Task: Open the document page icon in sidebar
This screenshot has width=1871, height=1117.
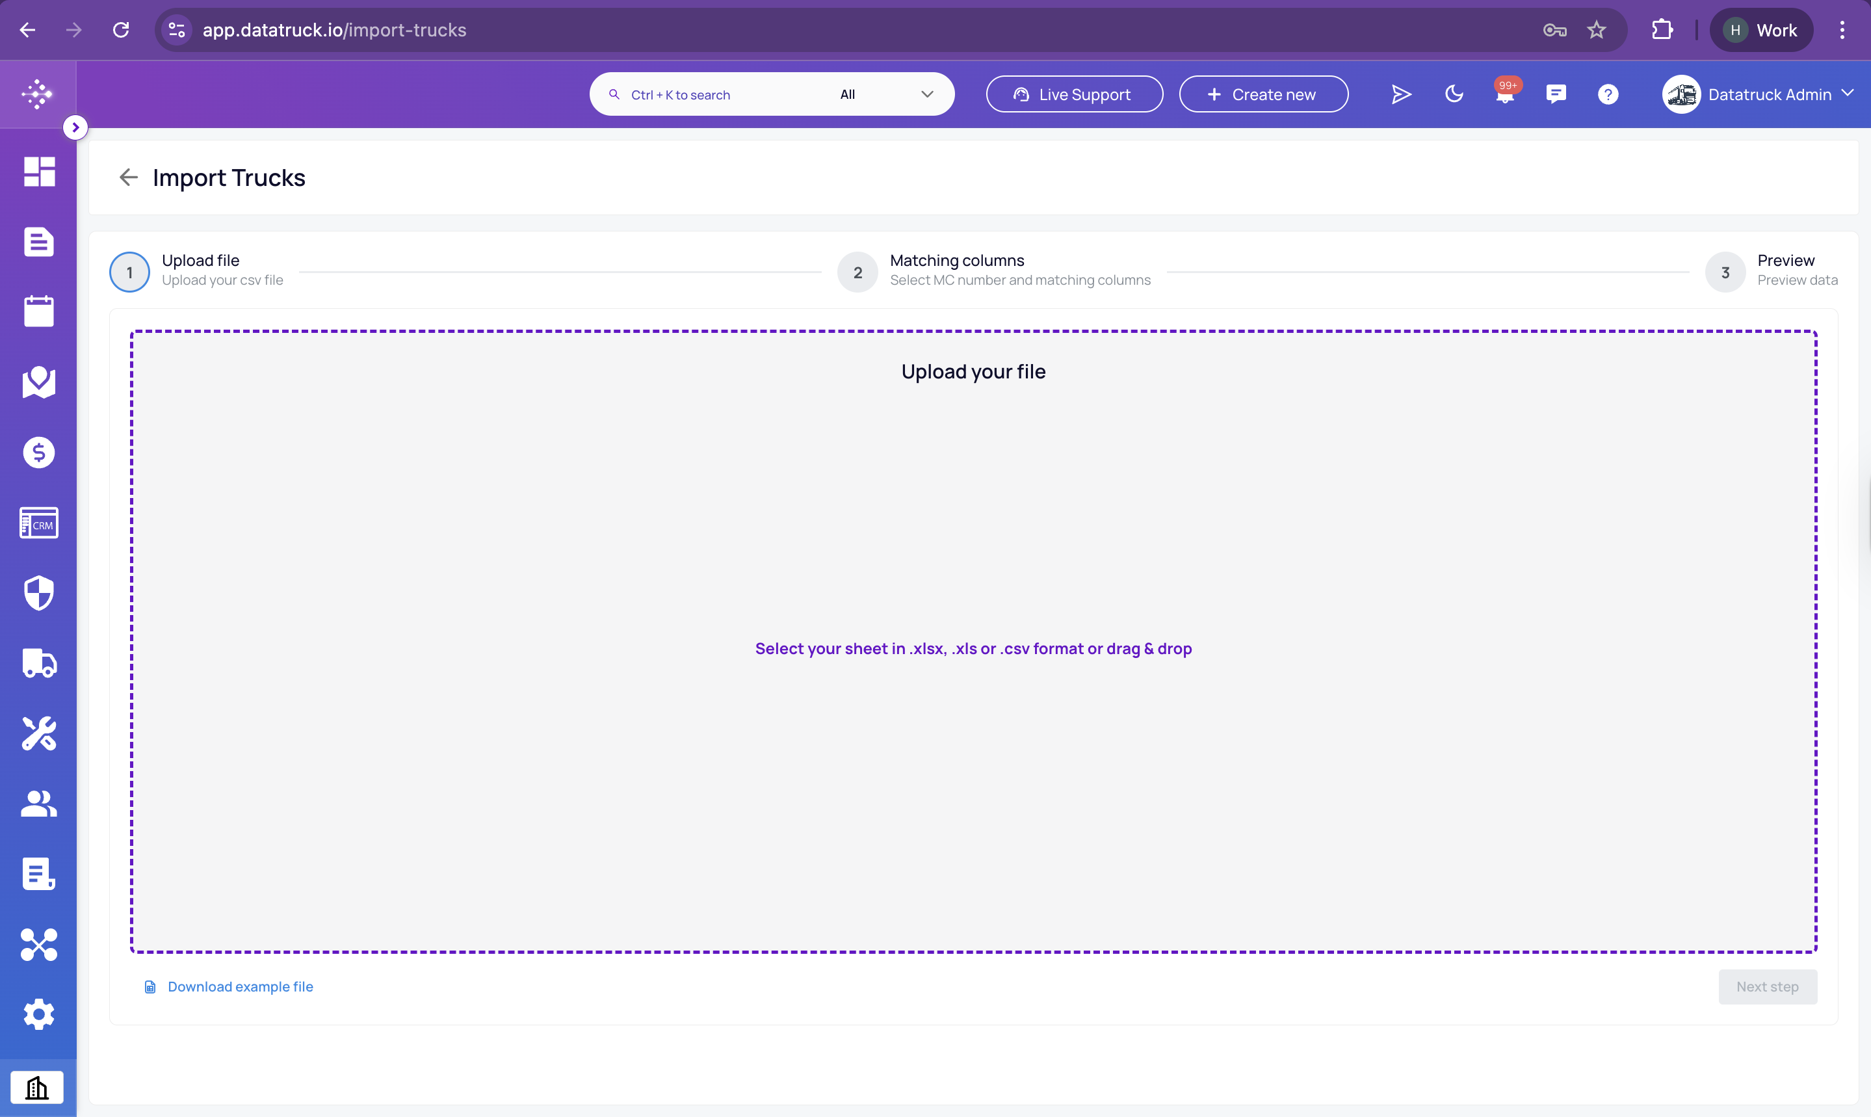Action: 38,242
